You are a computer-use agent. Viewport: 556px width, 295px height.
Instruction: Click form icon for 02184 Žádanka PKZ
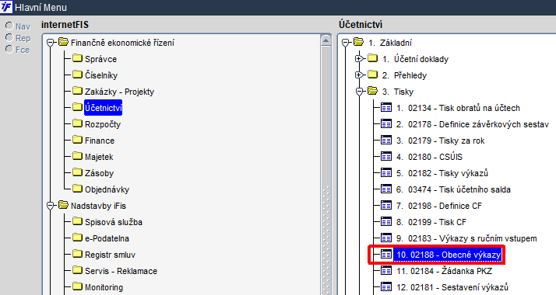pos(386,270)
